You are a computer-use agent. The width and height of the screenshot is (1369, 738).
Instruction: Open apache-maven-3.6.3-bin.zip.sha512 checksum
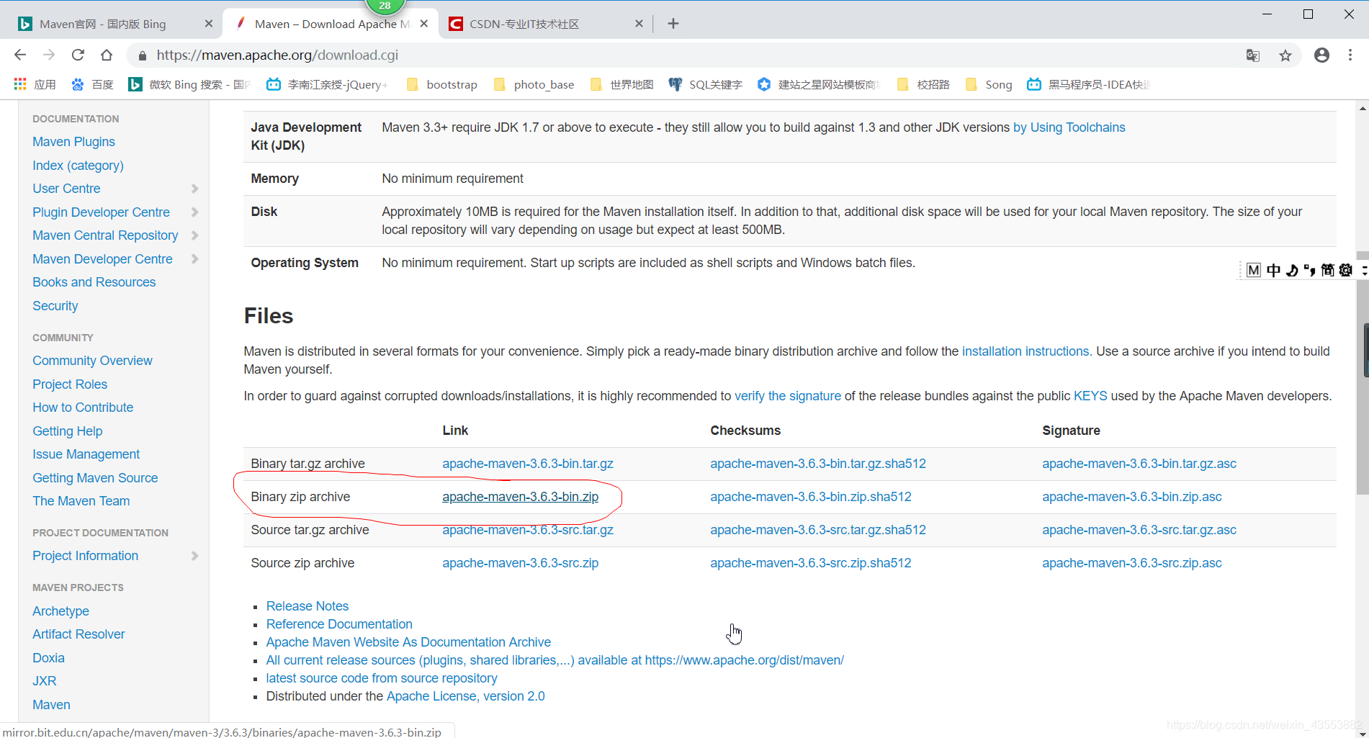(x=811, y=497)
